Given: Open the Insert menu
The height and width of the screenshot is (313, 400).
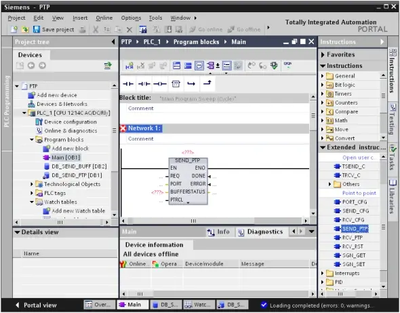Looking at the screenshot, I should click(x=80, y=18).
